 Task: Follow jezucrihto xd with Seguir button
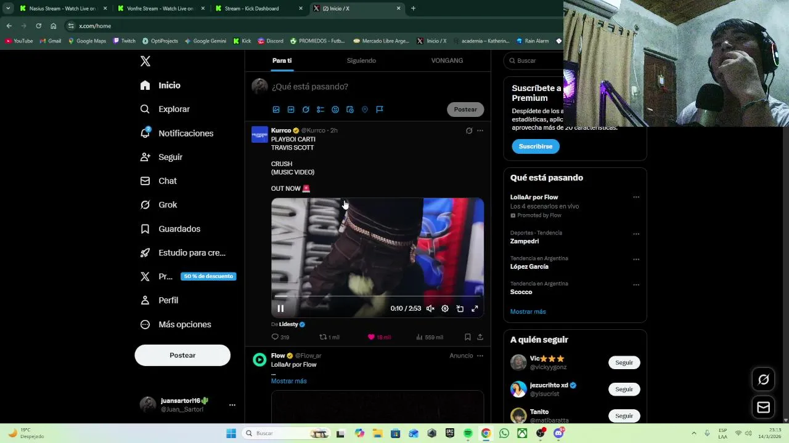tap(624, 389)
